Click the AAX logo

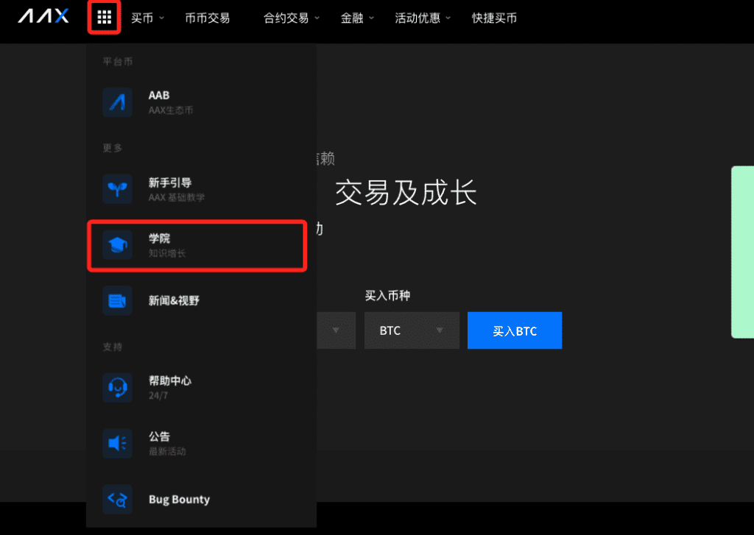click(x=43, y=17)
